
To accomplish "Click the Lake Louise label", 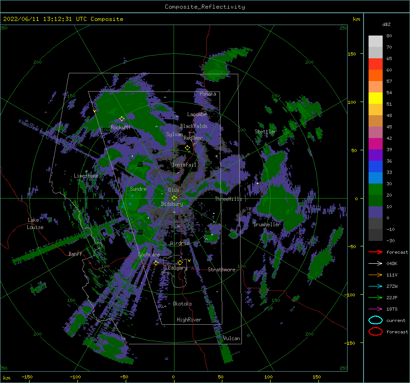I will pos(36,224).
